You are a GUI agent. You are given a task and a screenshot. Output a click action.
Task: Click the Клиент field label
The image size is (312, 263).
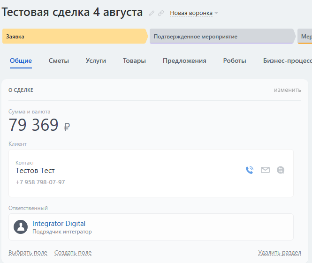(17, 144)
